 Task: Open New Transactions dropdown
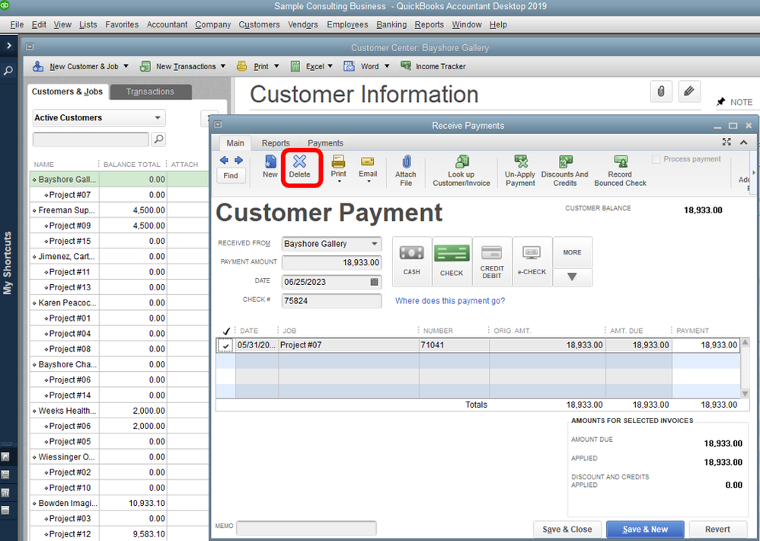[223, 66]
